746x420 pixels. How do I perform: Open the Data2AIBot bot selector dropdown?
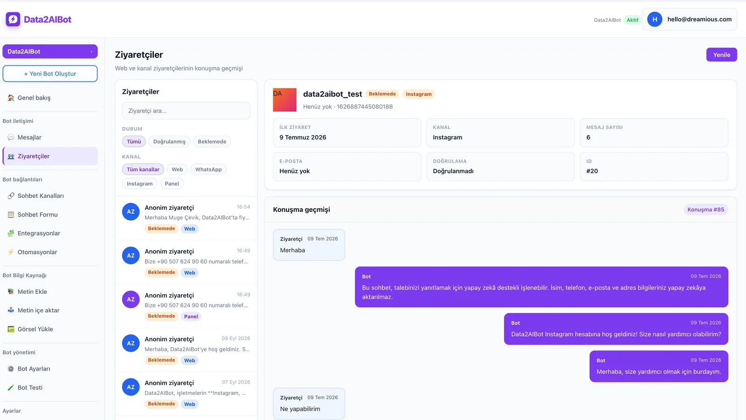[50, 51]
